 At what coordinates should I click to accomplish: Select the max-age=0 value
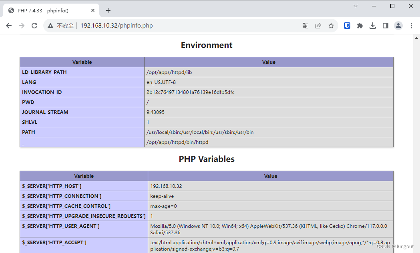pyautogui.click(x=163, y=206)
